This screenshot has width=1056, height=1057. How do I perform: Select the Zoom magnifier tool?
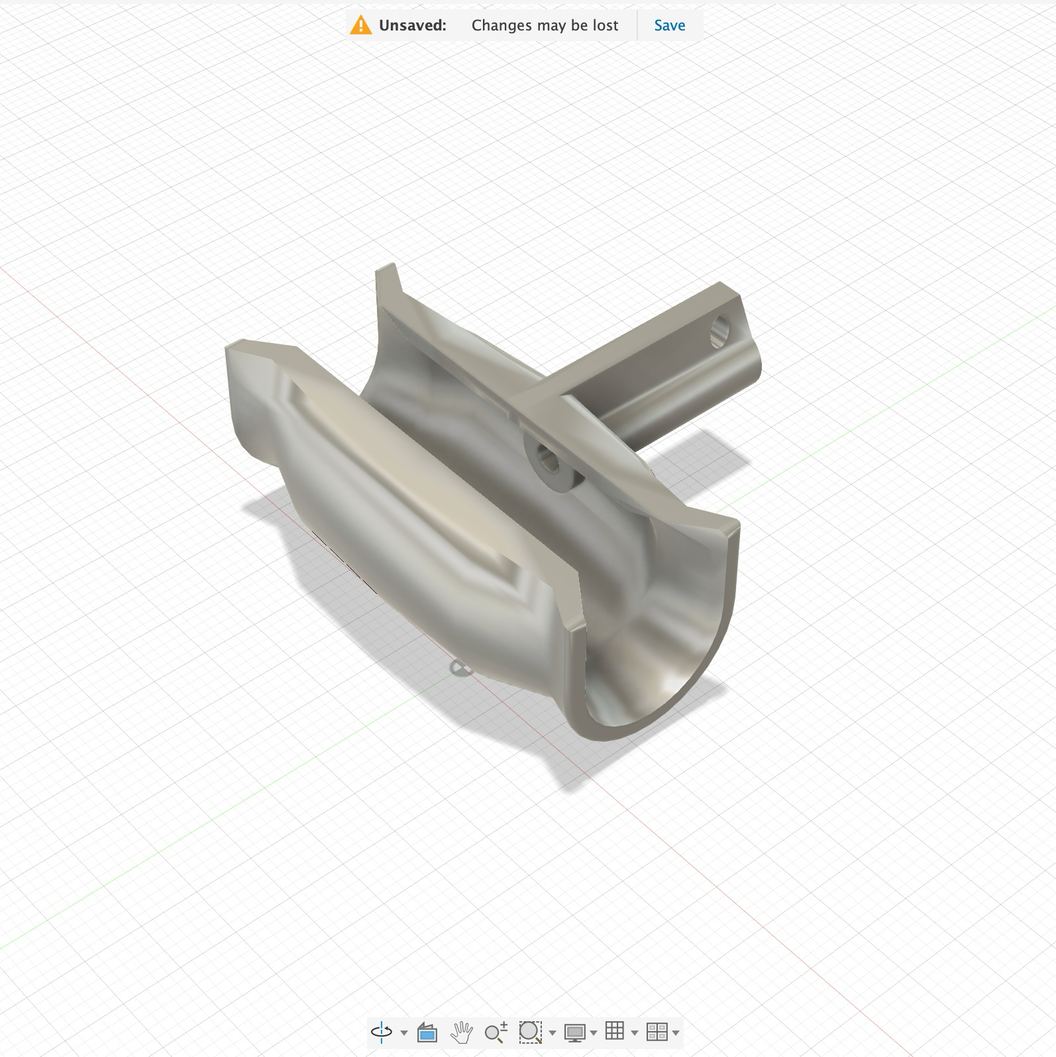(496, 1032)
